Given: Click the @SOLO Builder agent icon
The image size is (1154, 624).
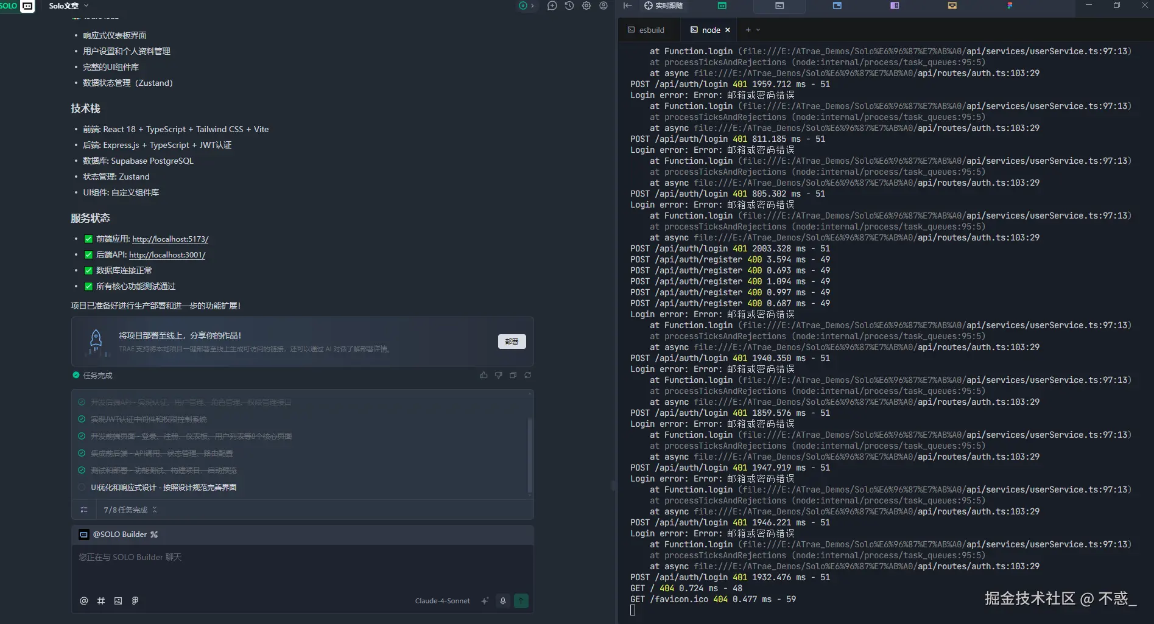Looking at the screenshot, I should click(84, 535).
